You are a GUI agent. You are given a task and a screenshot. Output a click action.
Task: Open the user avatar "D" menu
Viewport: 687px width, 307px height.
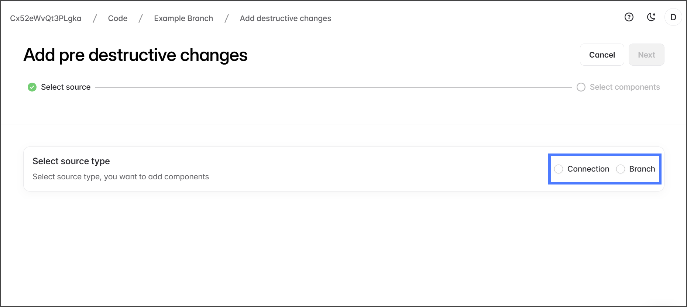pyautogui.click(x=673, y=17)
